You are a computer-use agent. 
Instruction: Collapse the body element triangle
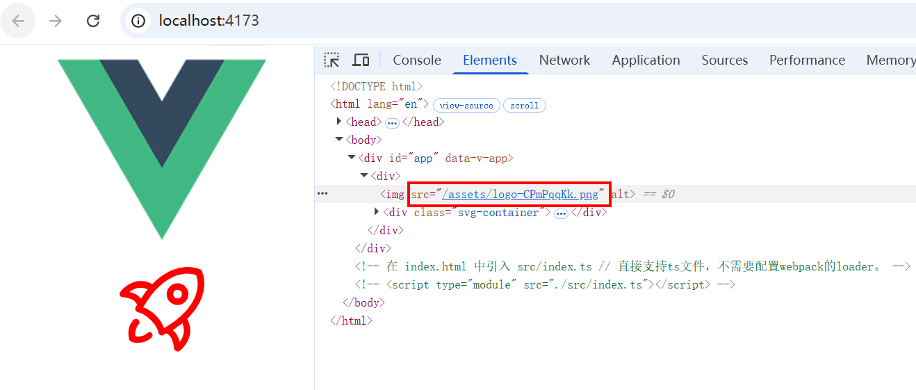point(339,140)
